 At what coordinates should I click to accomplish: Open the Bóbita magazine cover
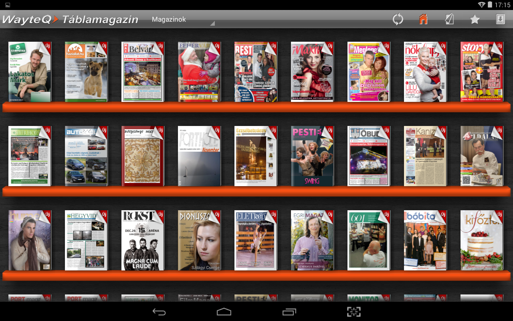pos(425,240)
